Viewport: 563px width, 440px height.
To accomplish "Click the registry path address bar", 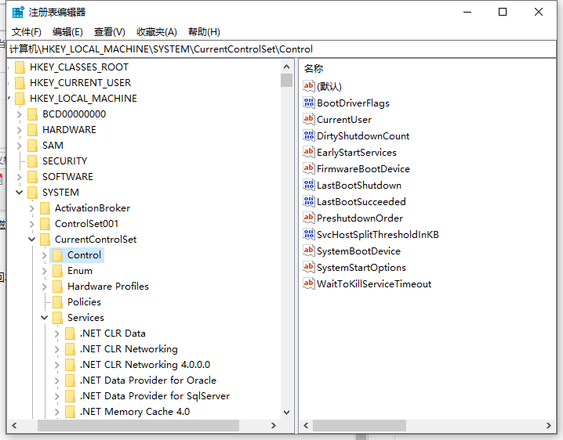I will tap(281, 49).
